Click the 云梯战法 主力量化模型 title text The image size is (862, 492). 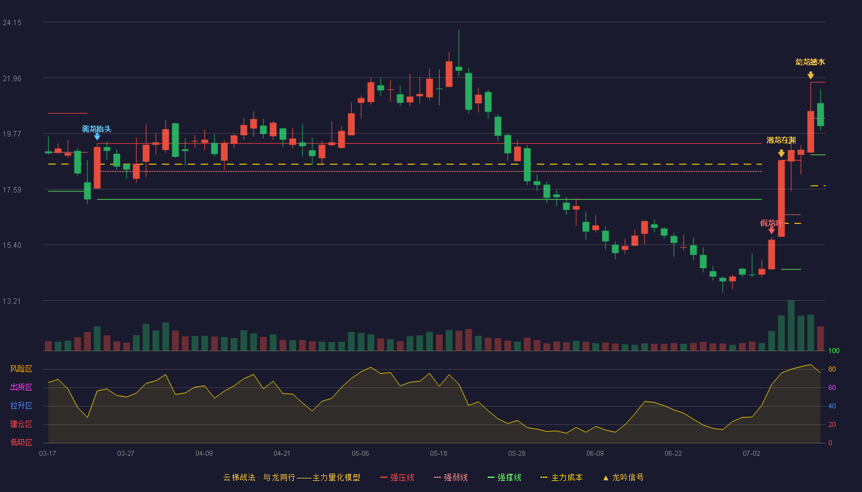(291, 478)
